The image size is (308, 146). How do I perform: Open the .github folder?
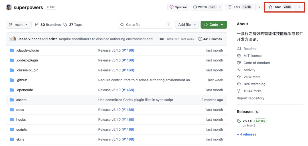coord(22,80)
